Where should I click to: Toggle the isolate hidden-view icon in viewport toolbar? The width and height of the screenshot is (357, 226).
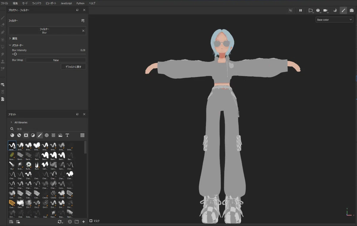point(291,10)
